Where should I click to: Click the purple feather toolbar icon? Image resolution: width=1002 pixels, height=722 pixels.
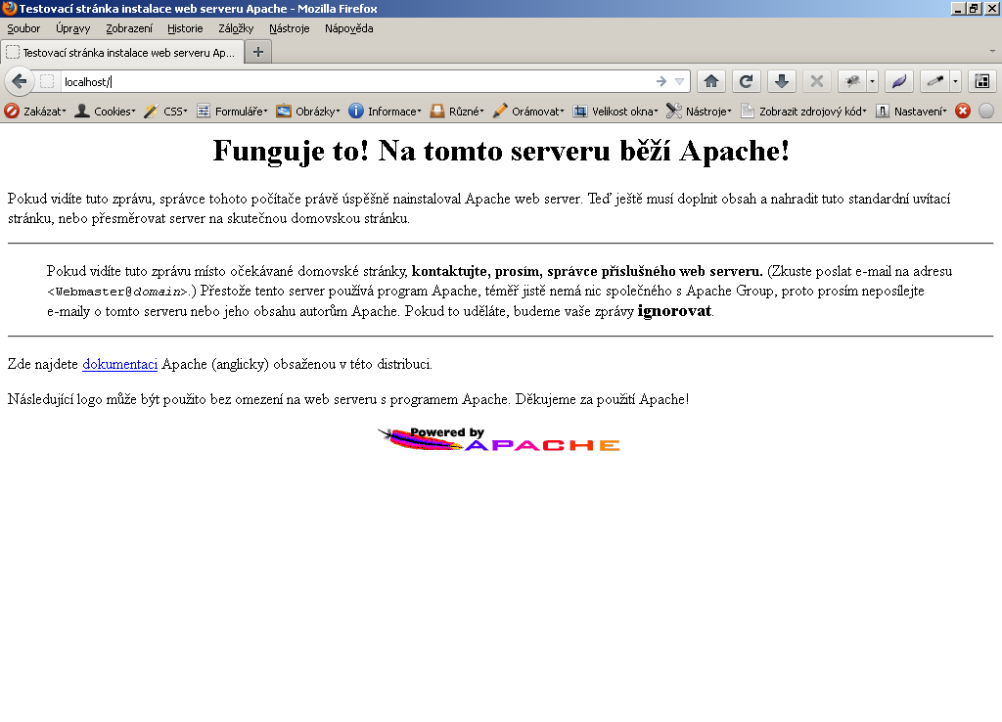tap(898, 81)
